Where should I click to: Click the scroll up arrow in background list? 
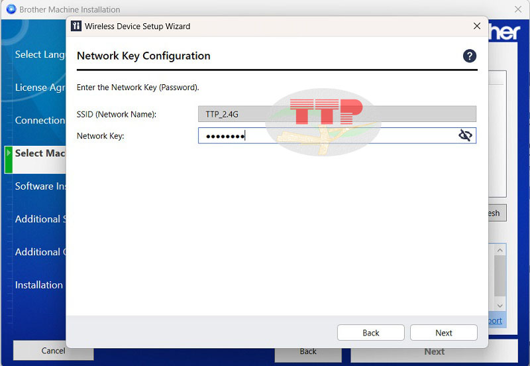point(500,251)
